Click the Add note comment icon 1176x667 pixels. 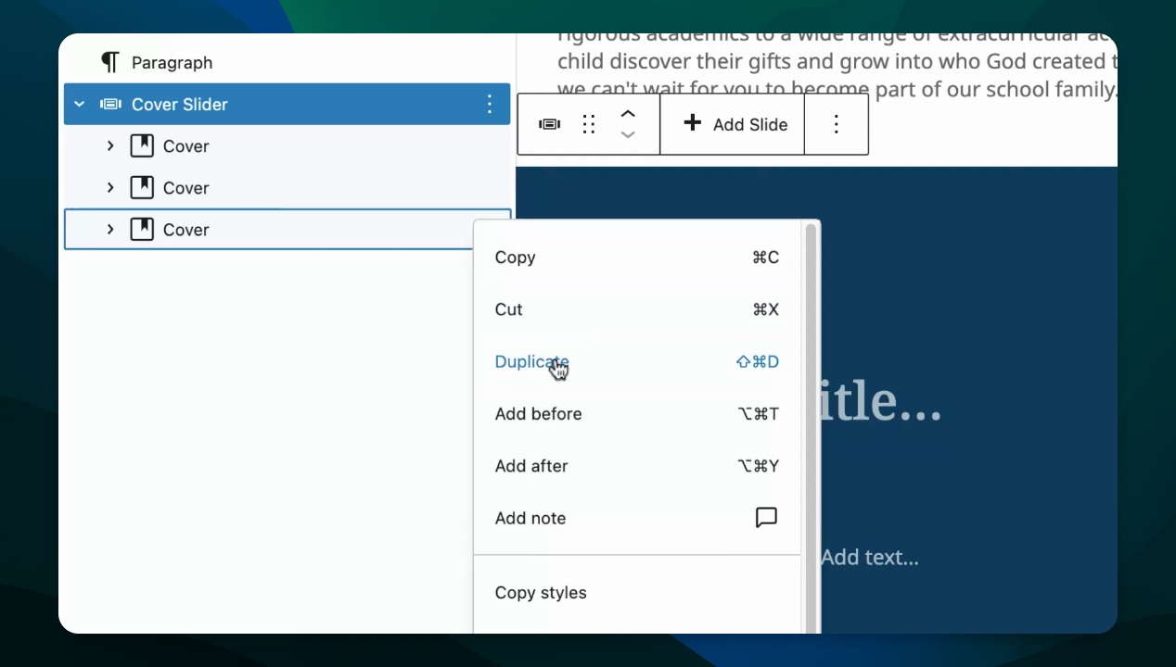766,518
